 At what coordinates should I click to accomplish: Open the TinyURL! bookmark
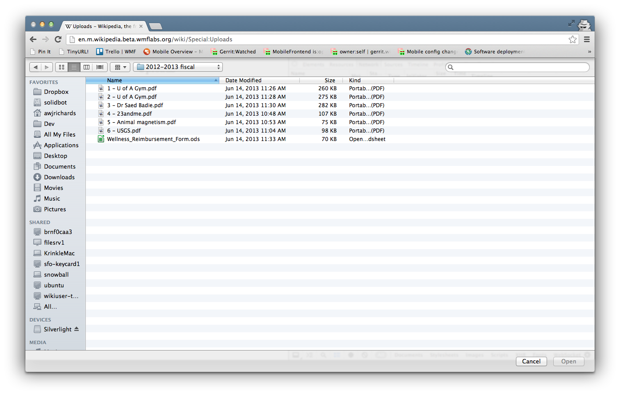74,52
